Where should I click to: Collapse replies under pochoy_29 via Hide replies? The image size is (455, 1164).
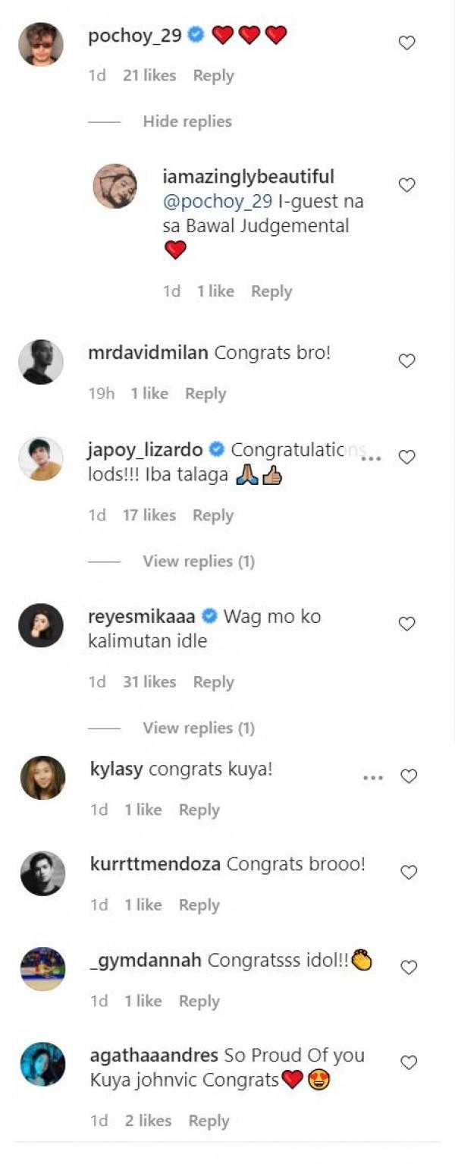tap(187, 121)
